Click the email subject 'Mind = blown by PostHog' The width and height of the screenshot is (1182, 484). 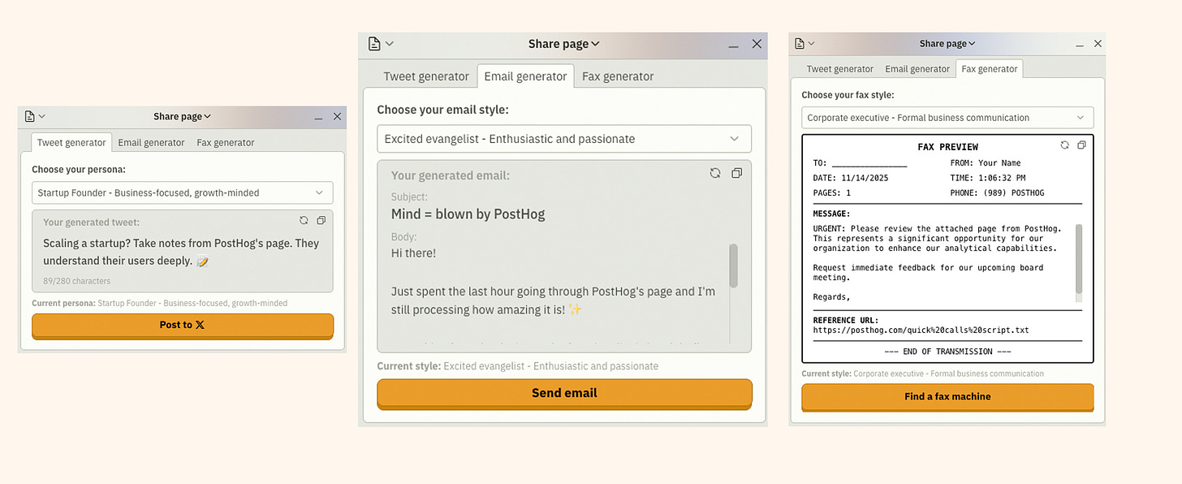pos(468,214)
